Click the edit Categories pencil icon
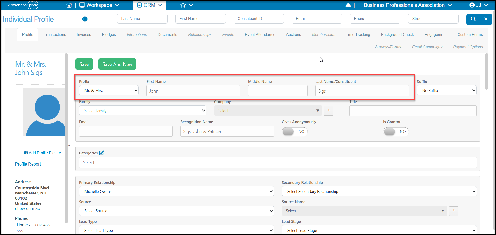 tap(102, 153)
